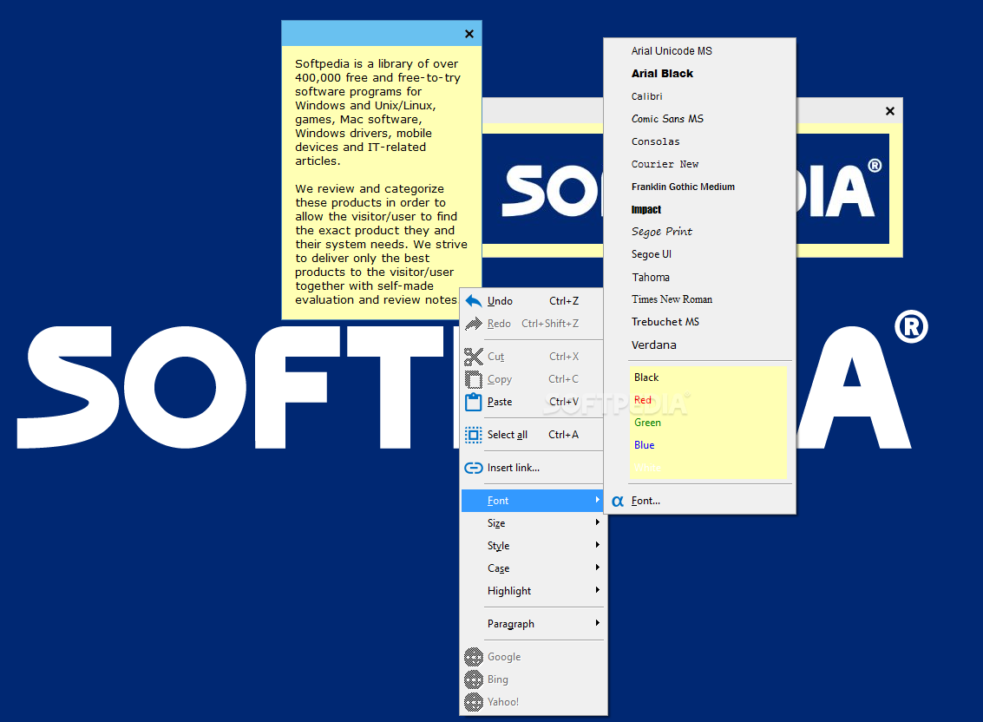This screenshot has height=722, width=983.
Task: Select Impact font
Action: click(x=699, y=209)
